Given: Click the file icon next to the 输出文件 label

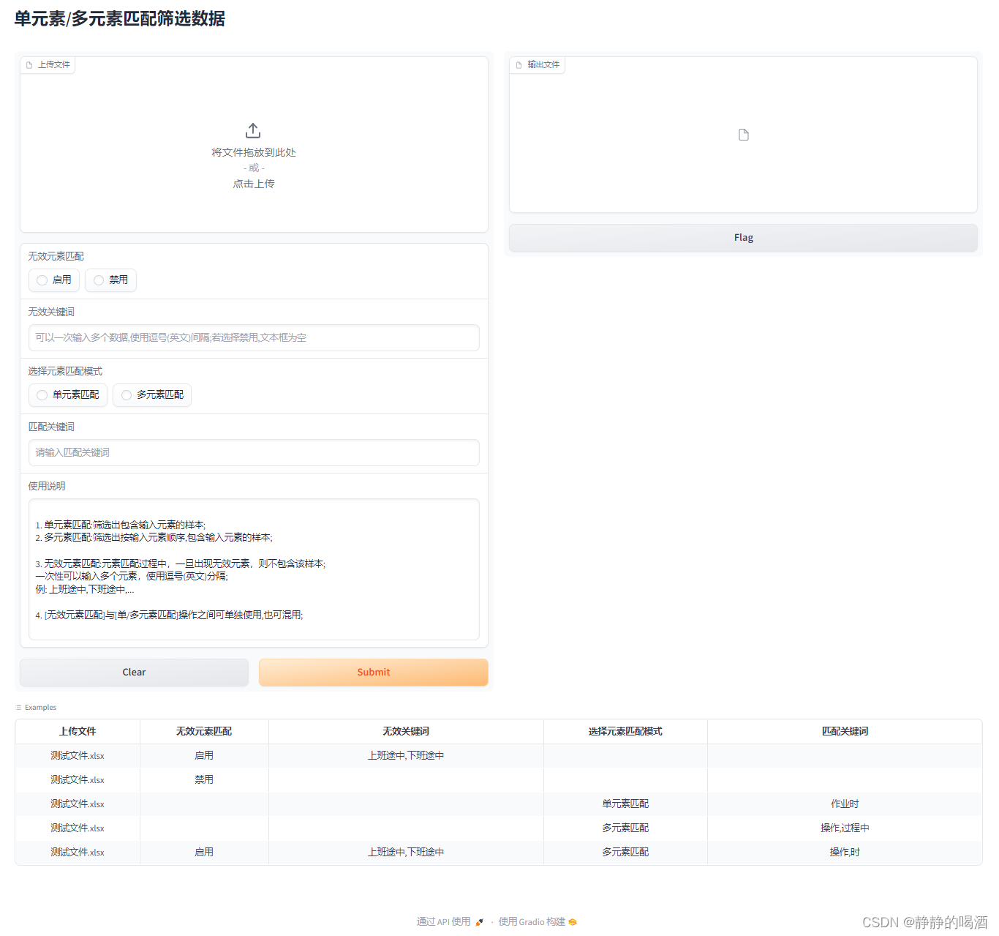Looking at the screenshot, I should [519, 65].
